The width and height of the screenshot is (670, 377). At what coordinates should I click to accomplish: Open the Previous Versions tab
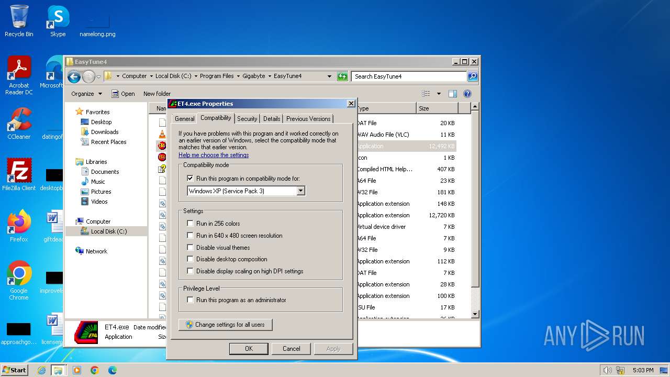(308, 119)
